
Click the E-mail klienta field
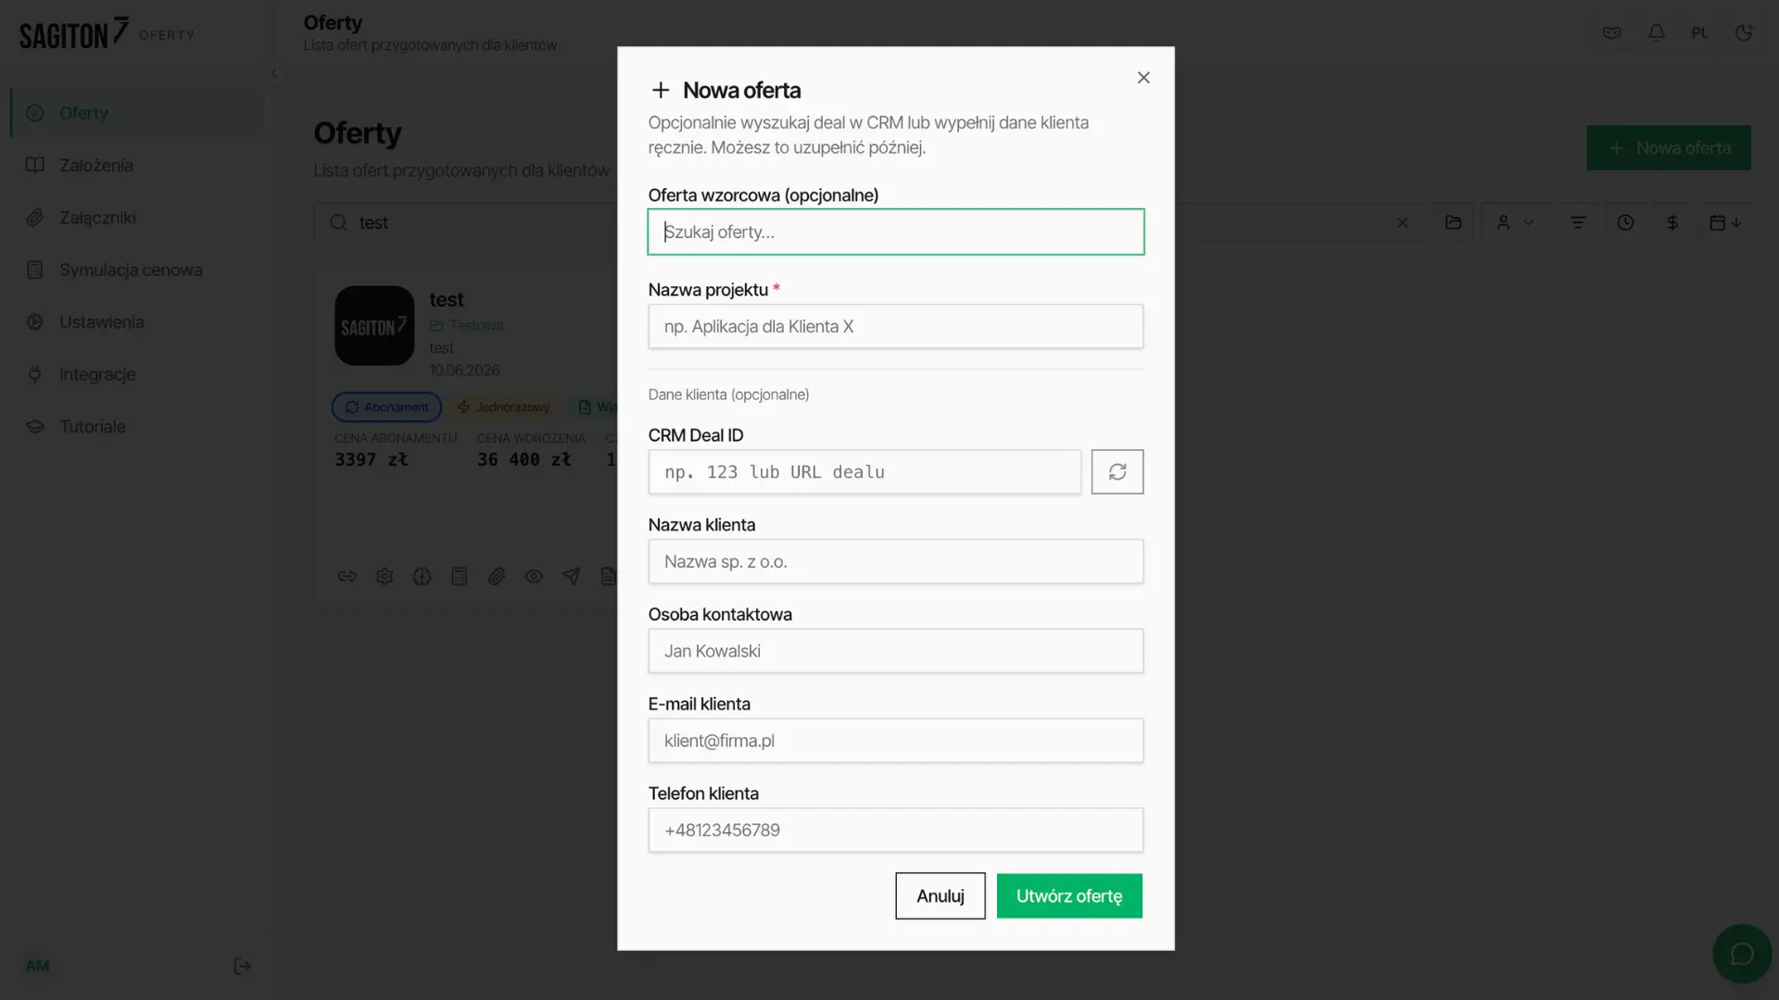coord(895,742)
